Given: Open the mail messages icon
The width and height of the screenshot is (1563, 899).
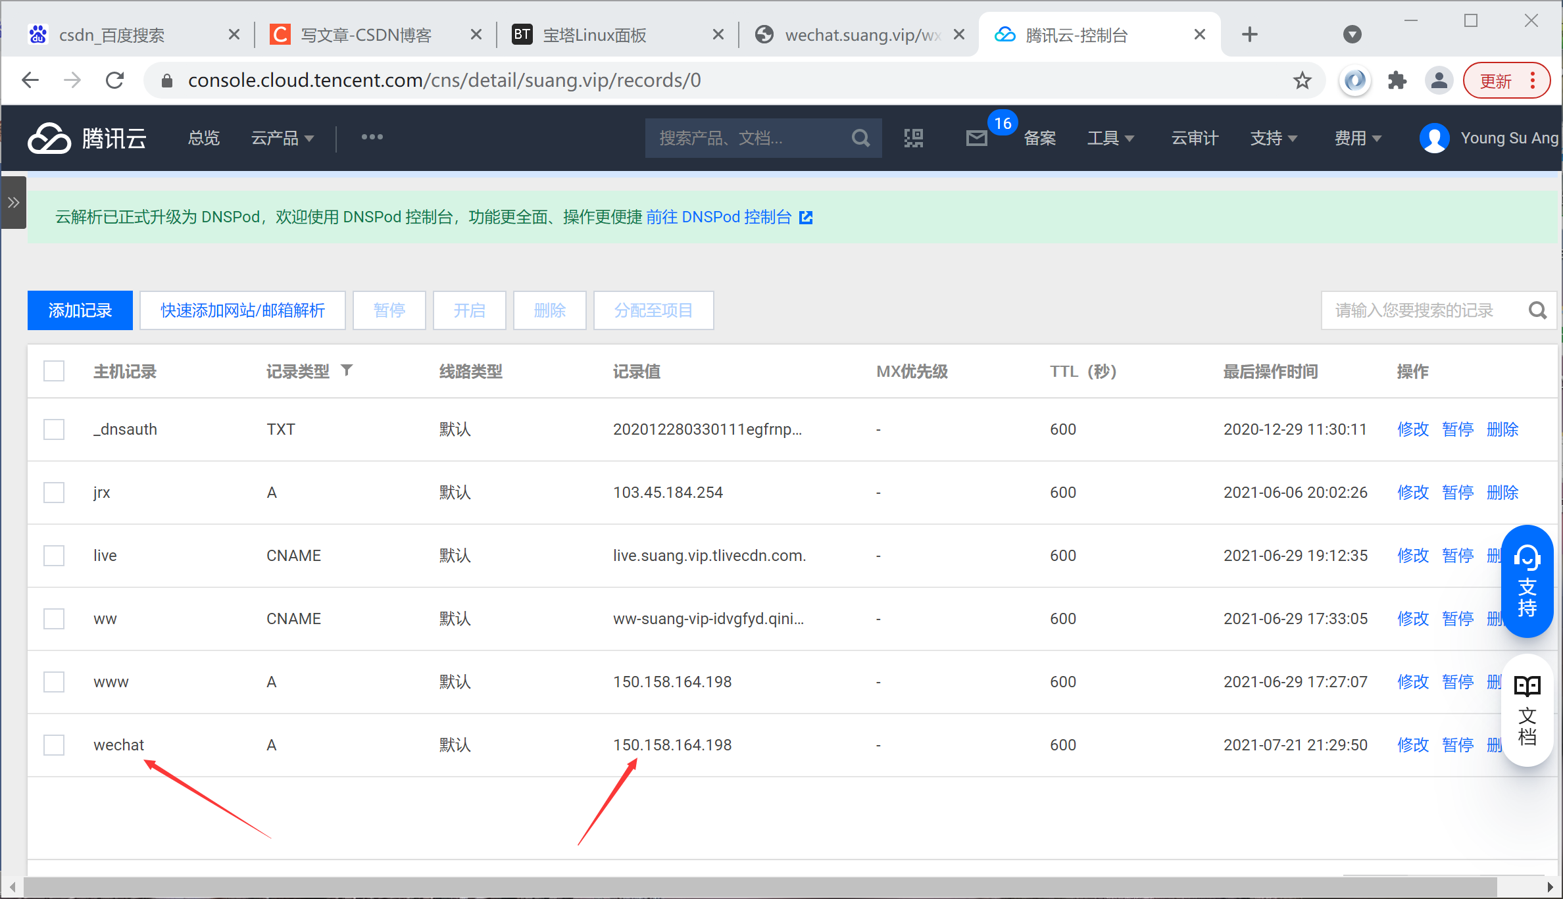Looking at the screenshot, I should tap(977, 138).
